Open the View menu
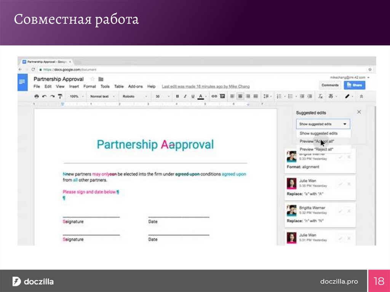Screen dimensions: 390x292 (x=60, y=86)
